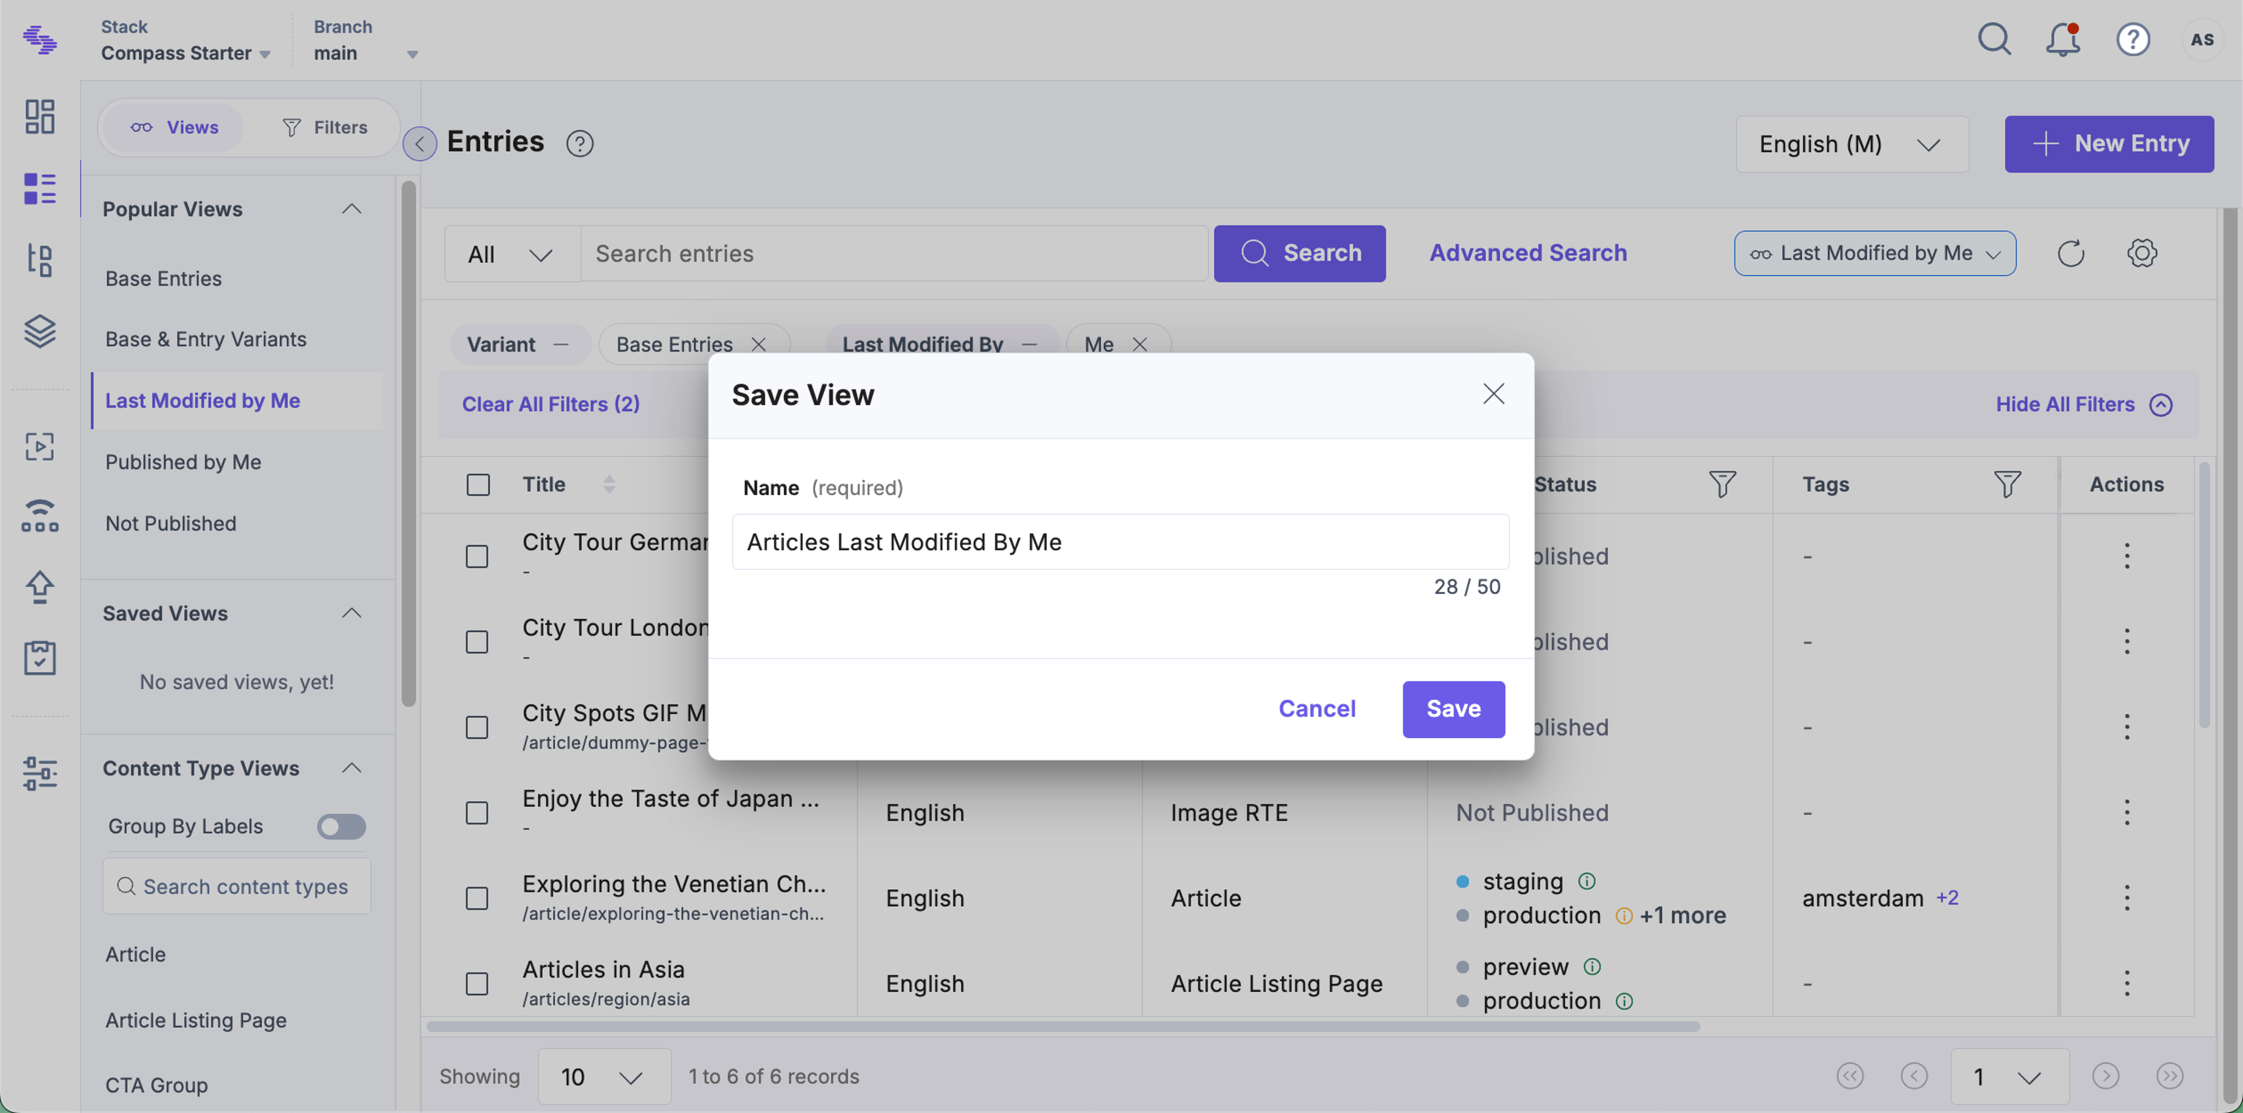This screenshot has width=2243, height=1113.
Task: Toggle the Group By Labels switch
Action: 341,827
